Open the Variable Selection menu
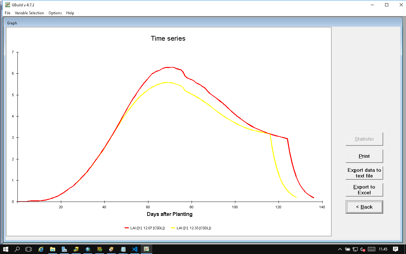Screen dimensions: 406x254 (29, 13)
